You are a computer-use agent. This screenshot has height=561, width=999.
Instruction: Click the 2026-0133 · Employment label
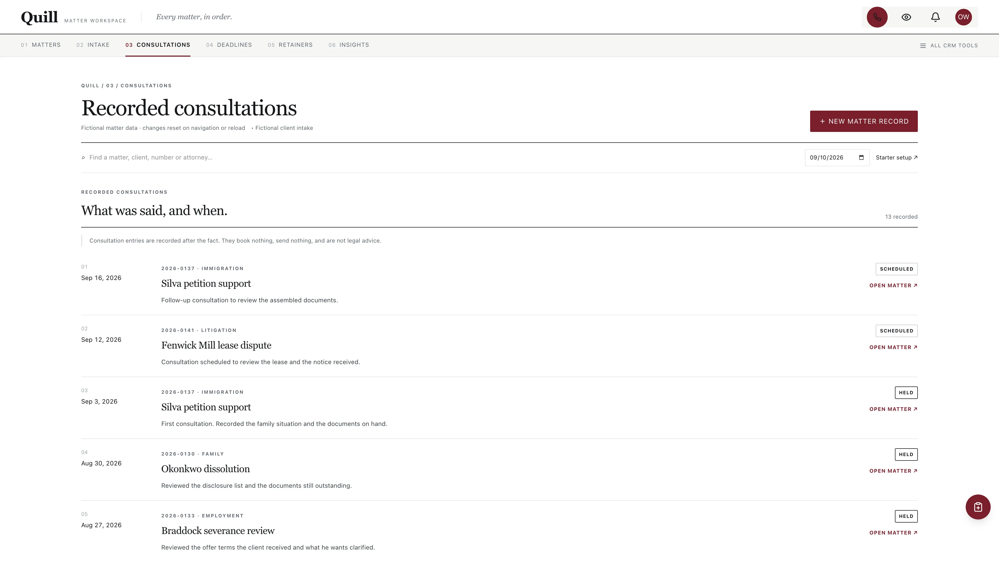202,516
